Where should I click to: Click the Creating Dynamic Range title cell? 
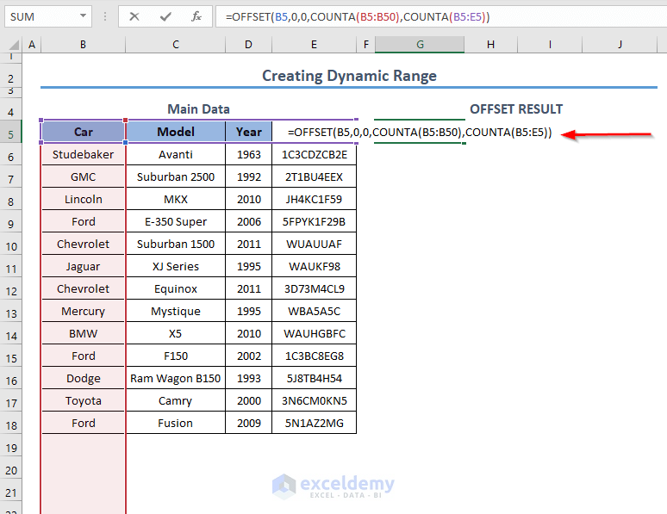349,76
